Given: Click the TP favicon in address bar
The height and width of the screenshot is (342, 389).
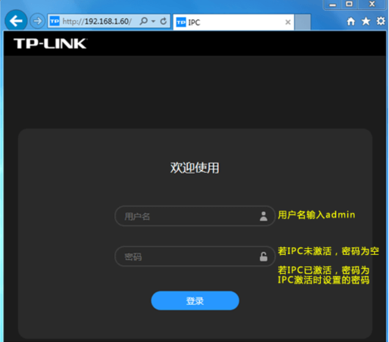Looking at the screenshot, I should click(x=54, y=21).
